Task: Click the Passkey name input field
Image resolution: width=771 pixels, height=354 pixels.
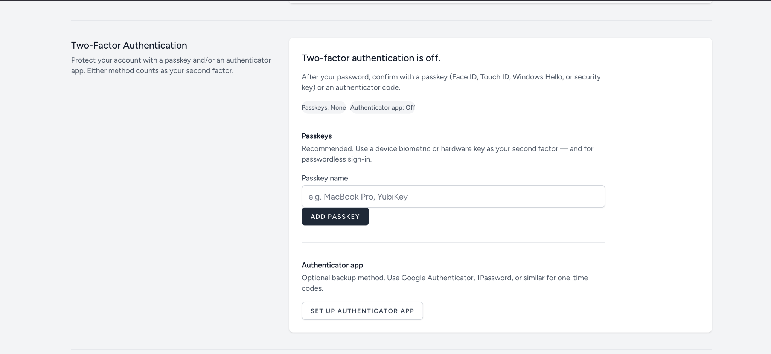Action: tap(453, 196)
